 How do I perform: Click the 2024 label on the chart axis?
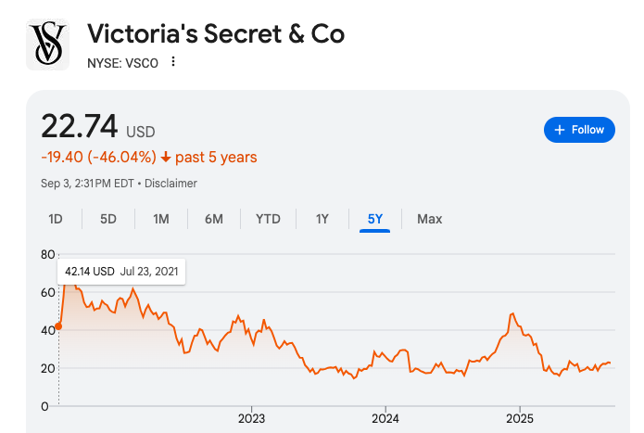(x=385, y=418)
